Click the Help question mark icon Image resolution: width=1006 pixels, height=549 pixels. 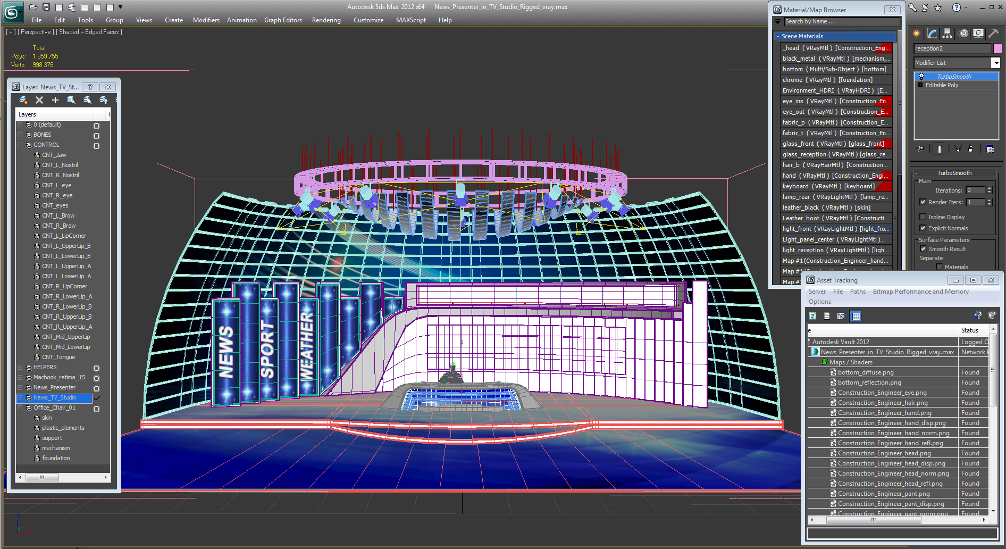coord(957,7)
